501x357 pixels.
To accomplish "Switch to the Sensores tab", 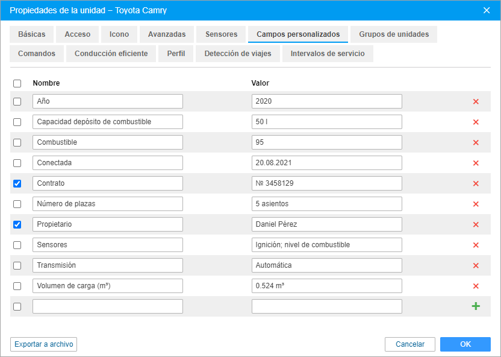I will pos(221,34).
